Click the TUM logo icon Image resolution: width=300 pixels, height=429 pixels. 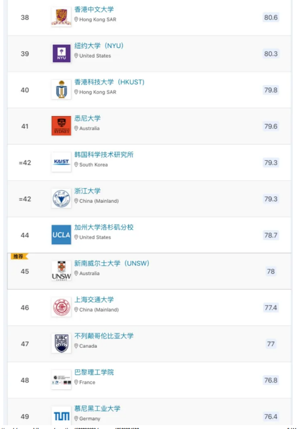61,416
